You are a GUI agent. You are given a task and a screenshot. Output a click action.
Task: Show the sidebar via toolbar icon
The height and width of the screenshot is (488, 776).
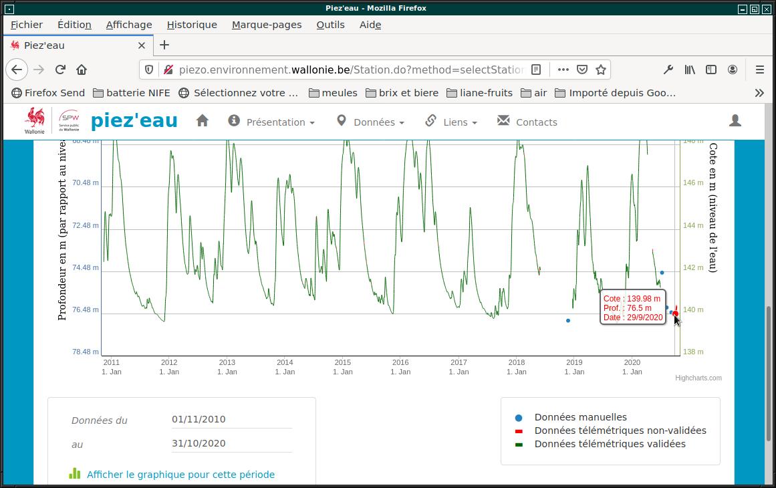(x=711, y=70)
